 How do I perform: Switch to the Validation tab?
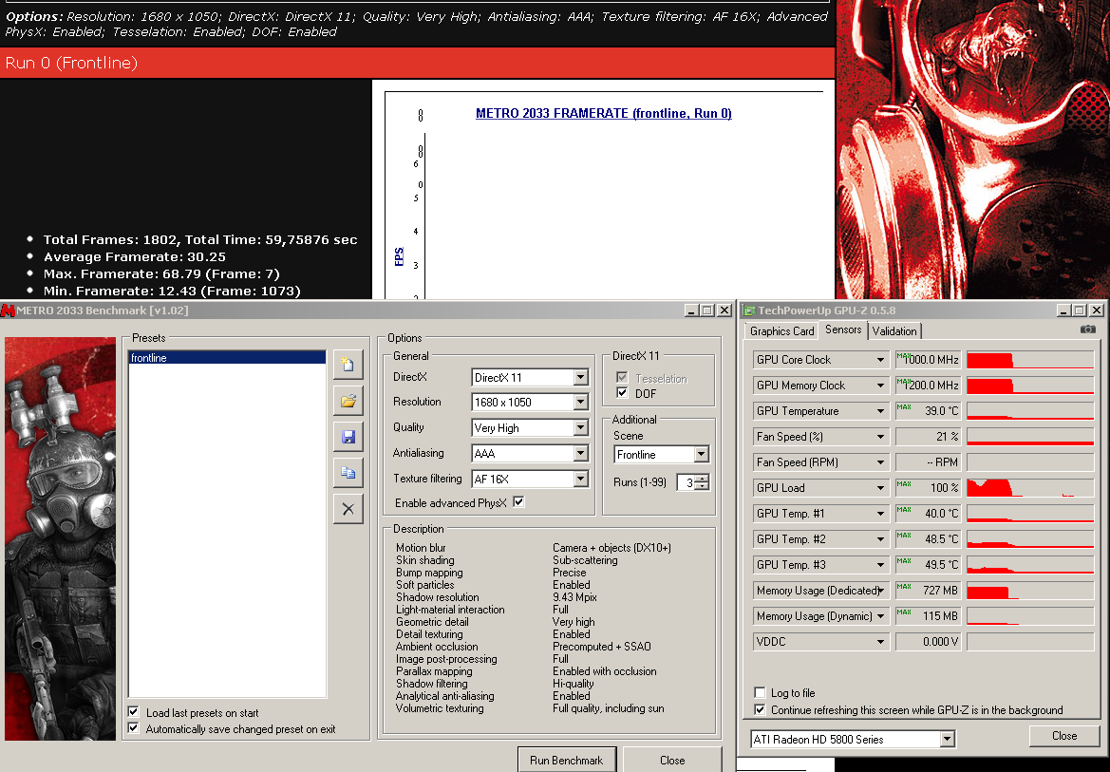click(894, 330)
